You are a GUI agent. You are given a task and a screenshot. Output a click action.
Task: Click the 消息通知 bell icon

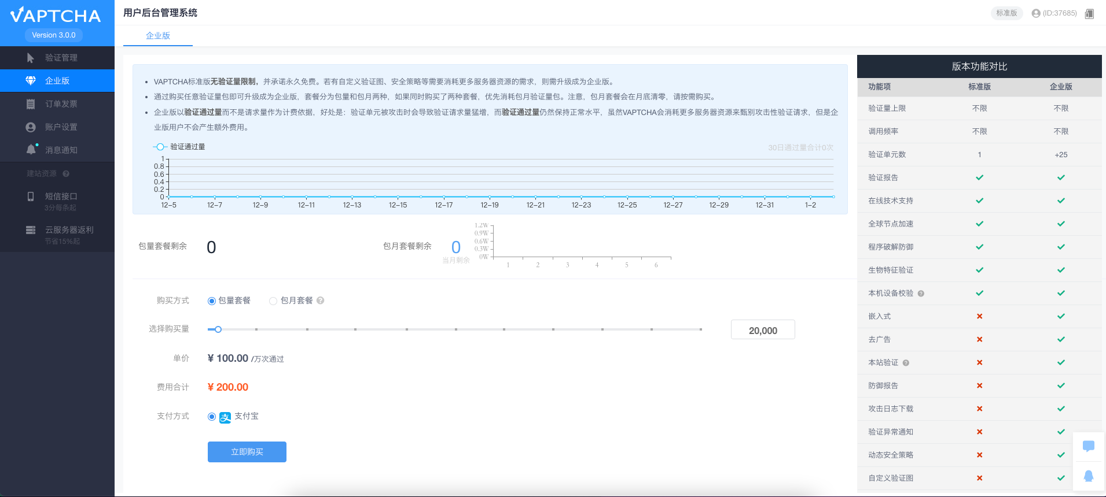pos(31,150)
